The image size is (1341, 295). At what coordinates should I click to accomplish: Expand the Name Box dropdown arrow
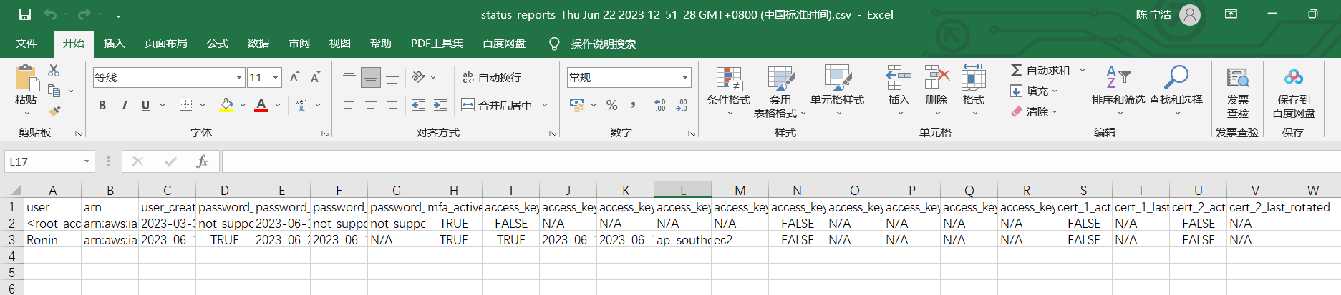pos(87,161)
